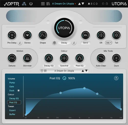Click the large UTOPIA decay dial
Viewport: 128px width, 125px height.
64,28
